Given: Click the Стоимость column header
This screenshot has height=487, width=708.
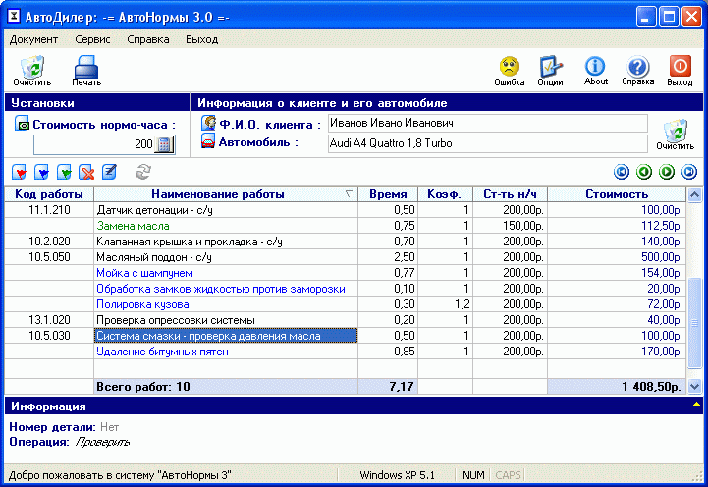Looking at the screenshot, I should 616,194.
